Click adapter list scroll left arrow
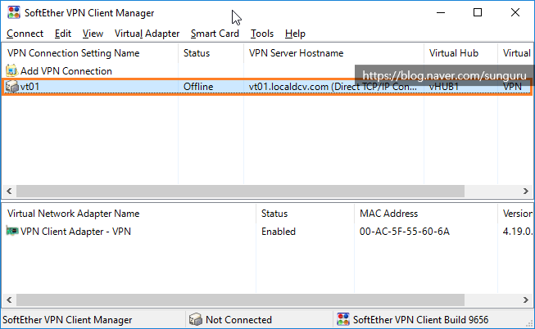This screenshot has width=535, height=329. tap(9, 300)
